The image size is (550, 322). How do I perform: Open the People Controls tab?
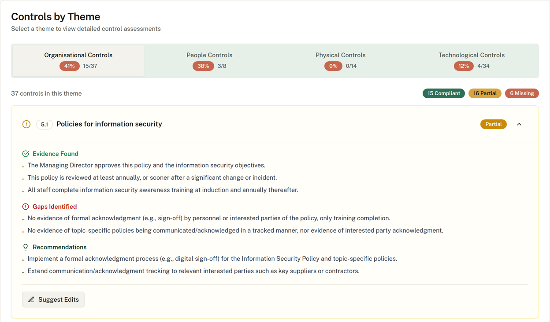coord(209,61)
